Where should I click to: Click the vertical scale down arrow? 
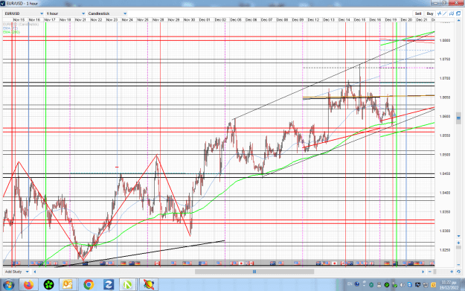click(458, 236)
